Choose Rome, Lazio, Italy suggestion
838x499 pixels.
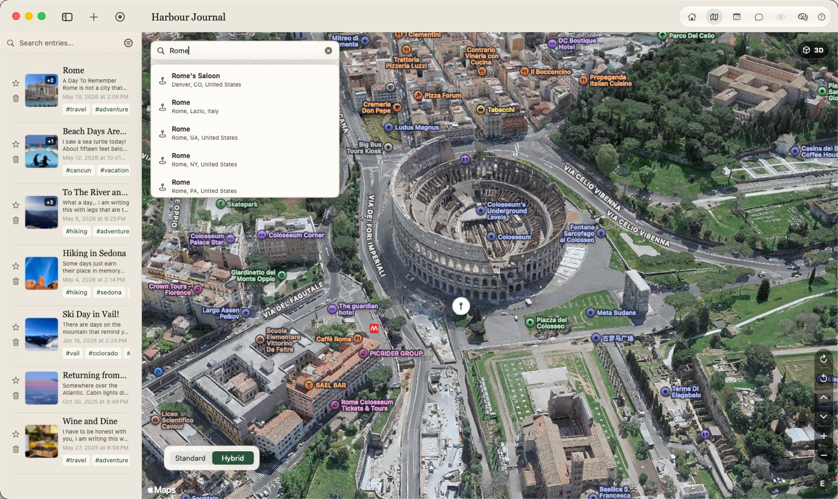(245, 107)
